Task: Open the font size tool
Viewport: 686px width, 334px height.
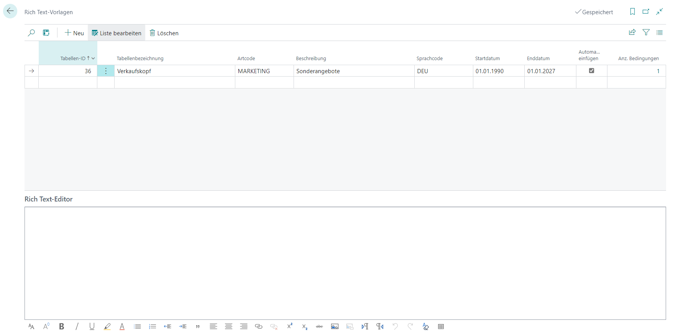Action: point(46,326)
